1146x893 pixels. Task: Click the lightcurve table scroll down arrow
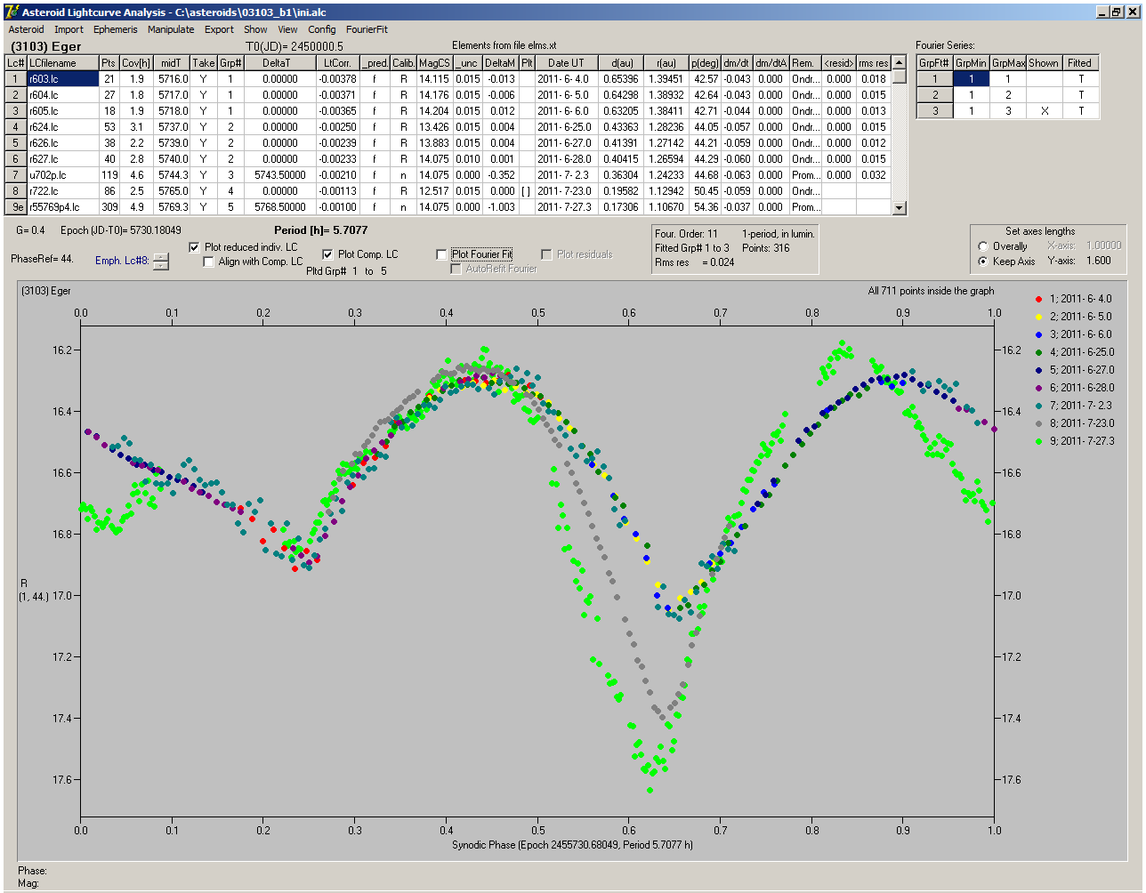tap(900, 208)
